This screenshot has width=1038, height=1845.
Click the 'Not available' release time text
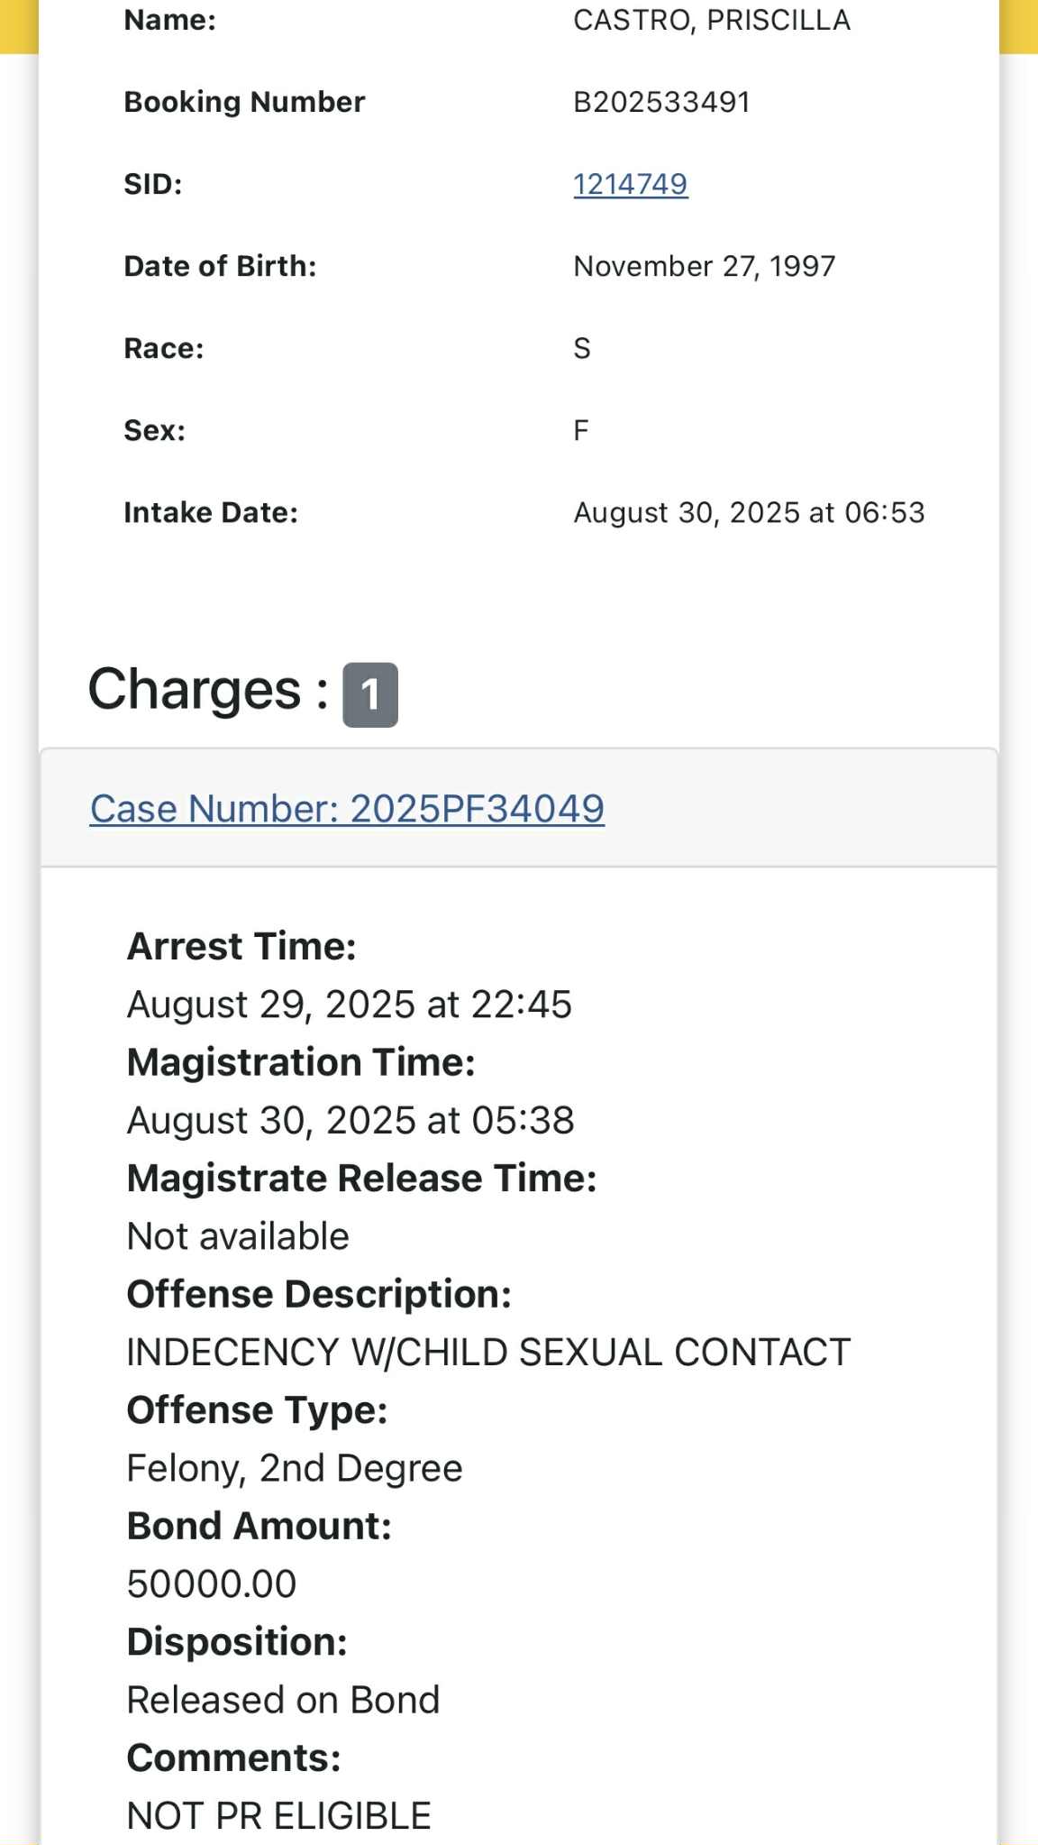(x=237, y=1236)
